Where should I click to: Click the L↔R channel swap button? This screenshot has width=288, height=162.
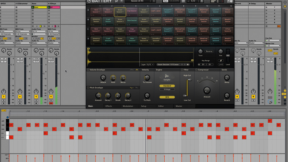coord(221,64)
